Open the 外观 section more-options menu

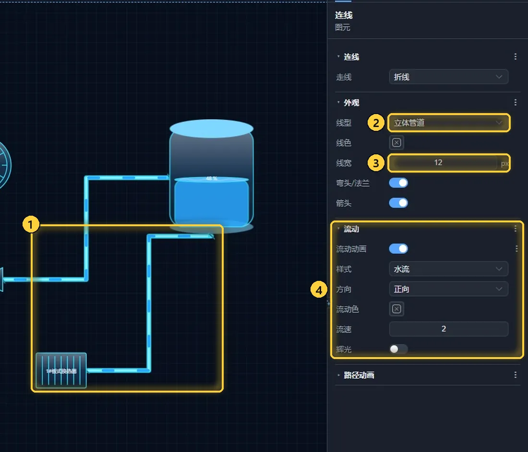(x=515, y=102)
